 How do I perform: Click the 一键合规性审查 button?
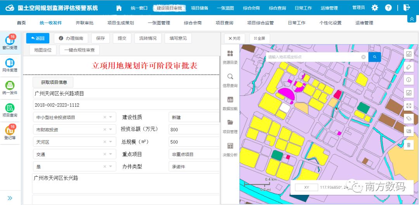click(80, 50)
